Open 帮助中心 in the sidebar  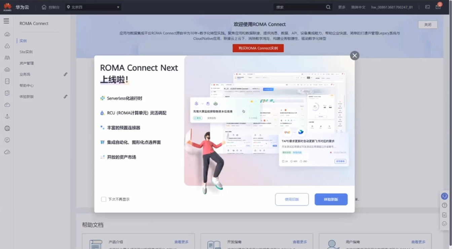(27, 86)
